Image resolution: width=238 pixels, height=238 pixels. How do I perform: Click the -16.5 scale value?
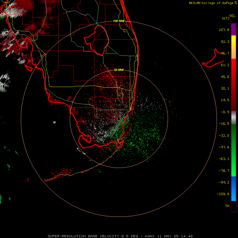point(224,124)
